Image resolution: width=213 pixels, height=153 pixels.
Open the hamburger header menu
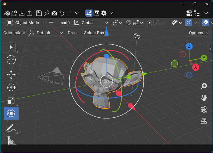[x=51, y=23]
